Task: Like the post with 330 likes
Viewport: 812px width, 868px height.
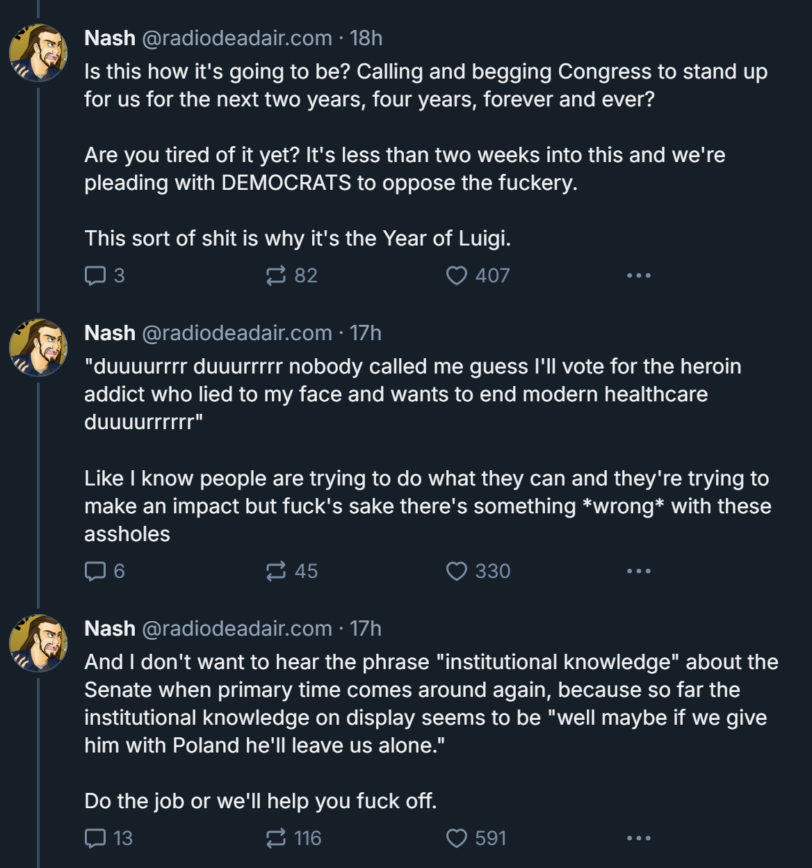Action: 478,572
